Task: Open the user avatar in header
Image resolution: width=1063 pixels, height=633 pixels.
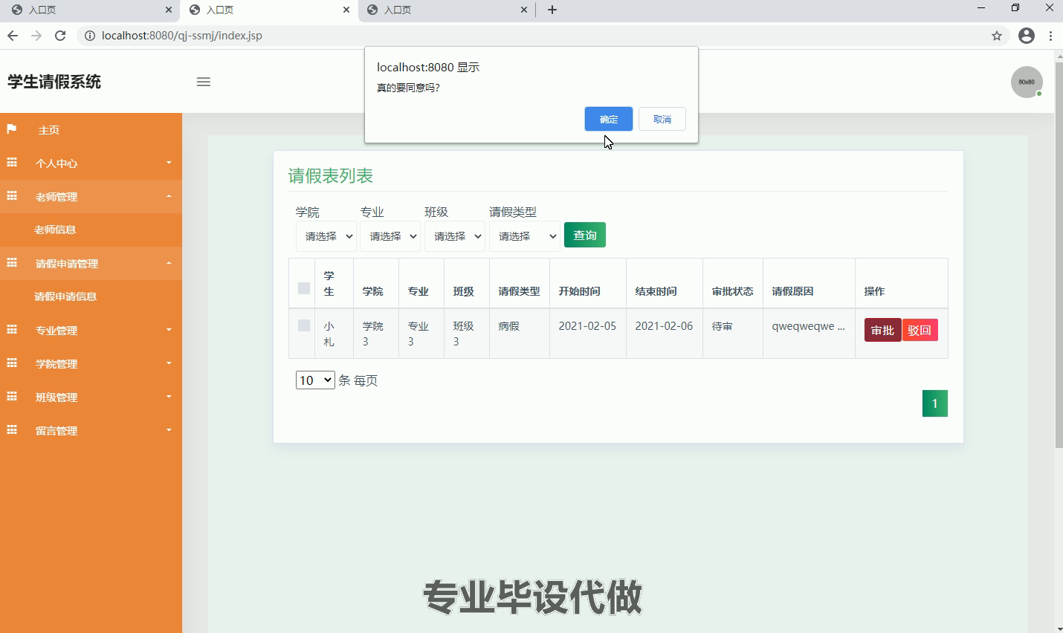Action: click(1027, 82)
